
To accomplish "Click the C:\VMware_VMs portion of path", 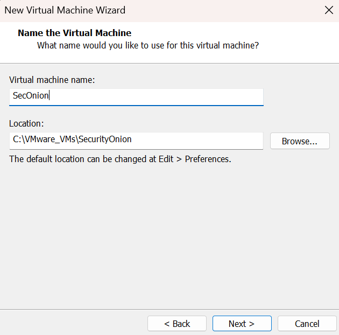I will (45, 139).
